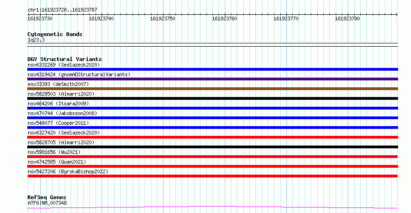The width and height of the screenshot is (411, 213).
Task: Select nsv4742585 (Quan2021) label
Action: (x=57, y=162)
